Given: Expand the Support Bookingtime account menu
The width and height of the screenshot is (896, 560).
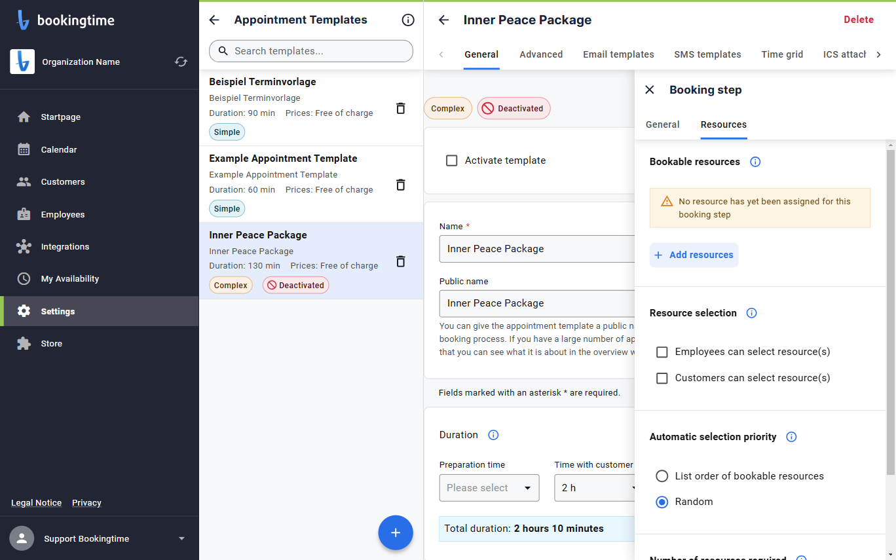Looking at the screenshot, I should (182, 539).
